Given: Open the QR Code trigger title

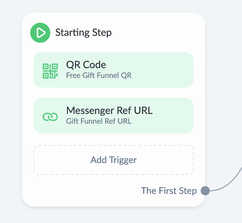Looking at the screenshot, I should [x=86, y=65].
